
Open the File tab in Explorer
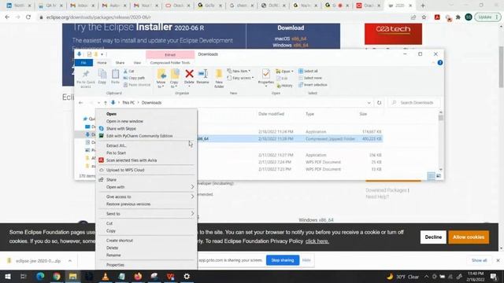83,63
